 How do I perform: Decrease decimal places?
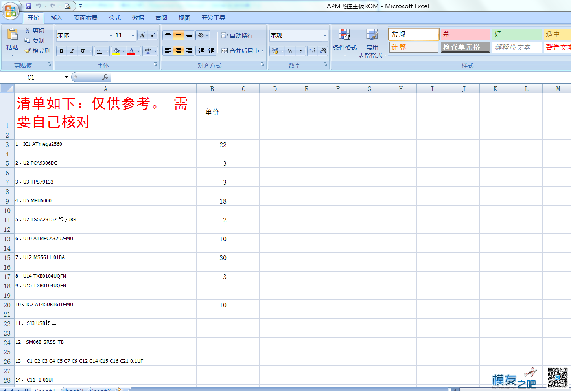coord(323,51)
